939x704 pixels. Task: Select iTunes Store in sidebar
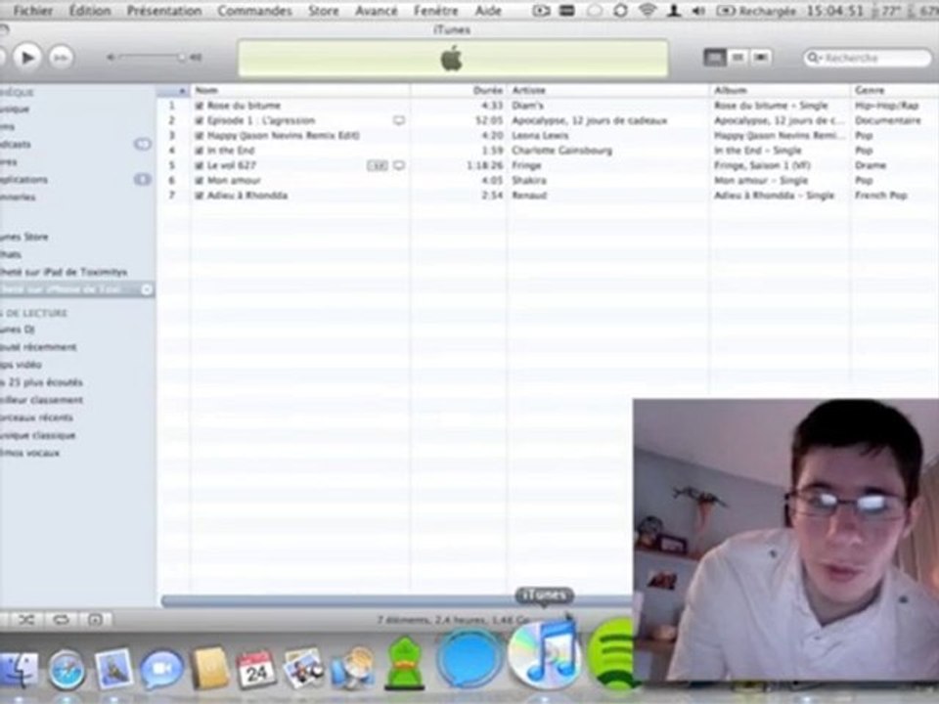tap(23, 237)
